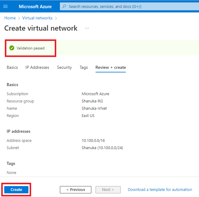The height and width of the screenshot is (197, 199).
Task: Go to the Home breadcrumb
Action: coord(10,18)
